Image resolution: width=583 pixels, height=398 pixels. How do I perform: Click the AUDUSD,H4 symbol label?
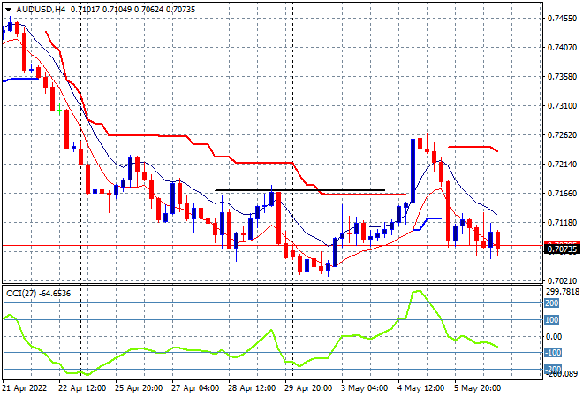[41, 10]
